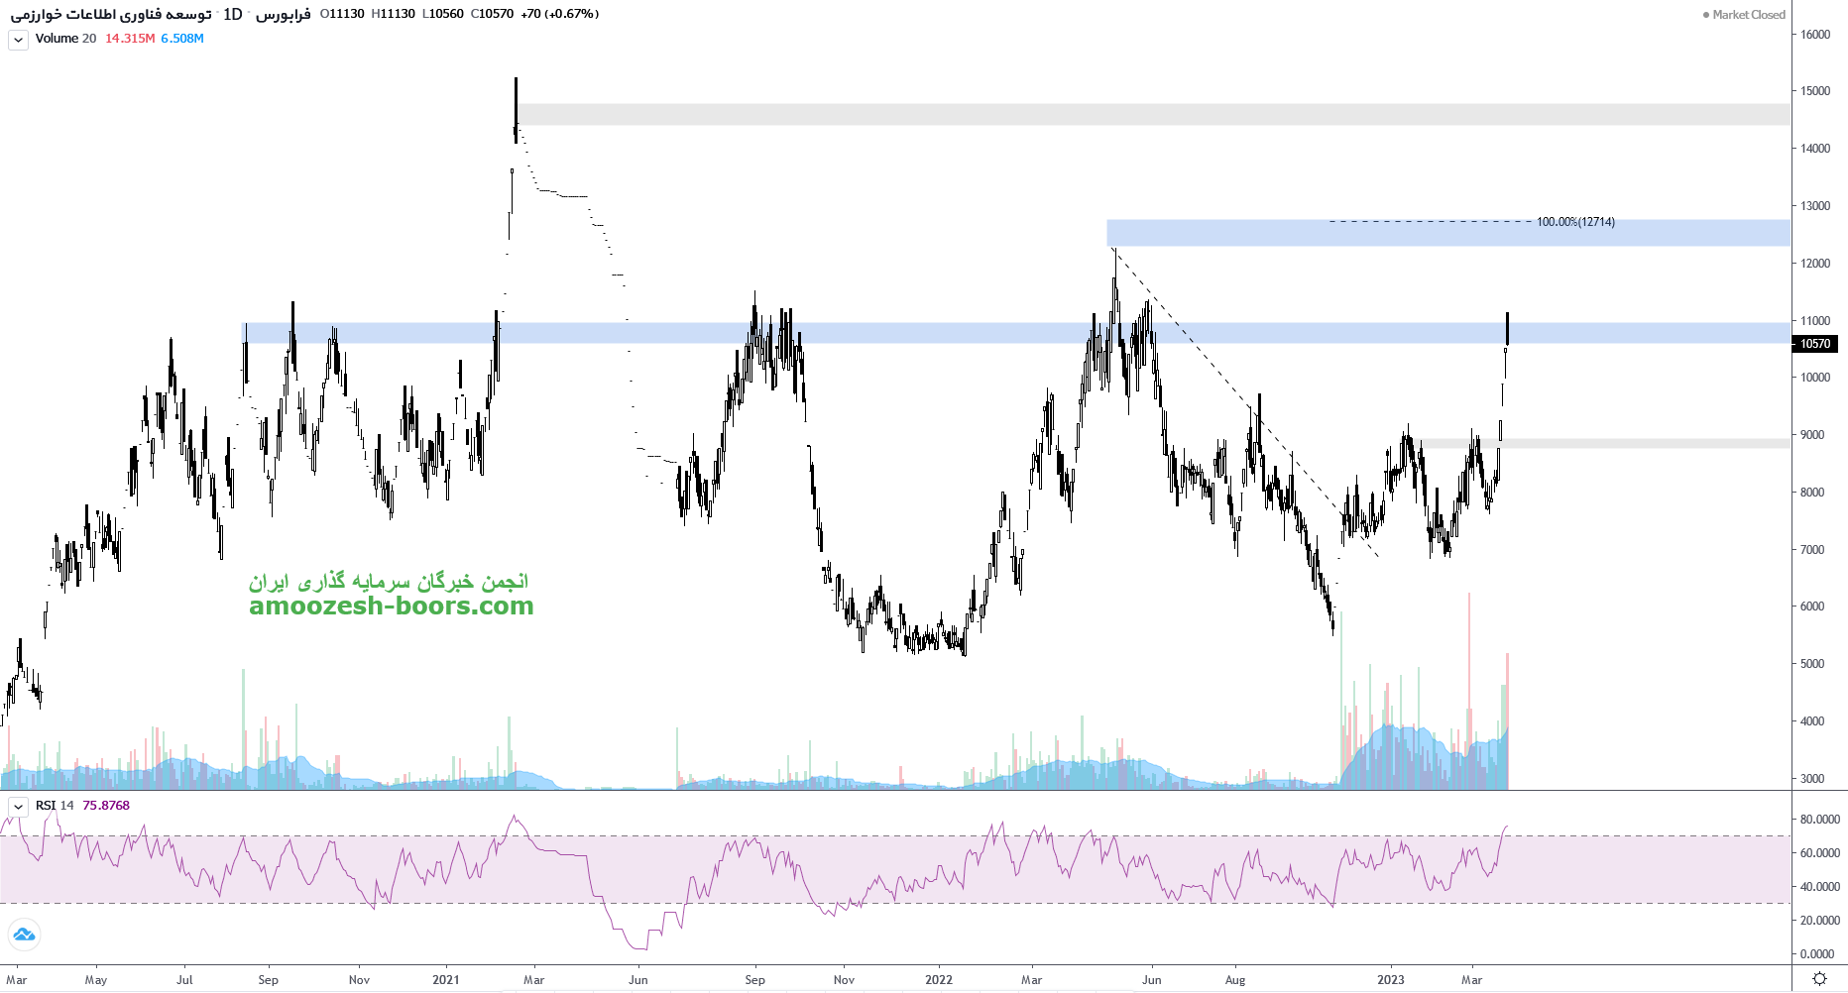Open the 1D interval selector
The width and height of the screenshot is (1848, 993).
tap(232, 14)
